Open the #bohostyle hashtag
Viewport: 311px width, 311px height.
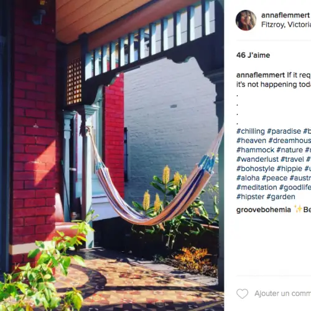(256, 169)
